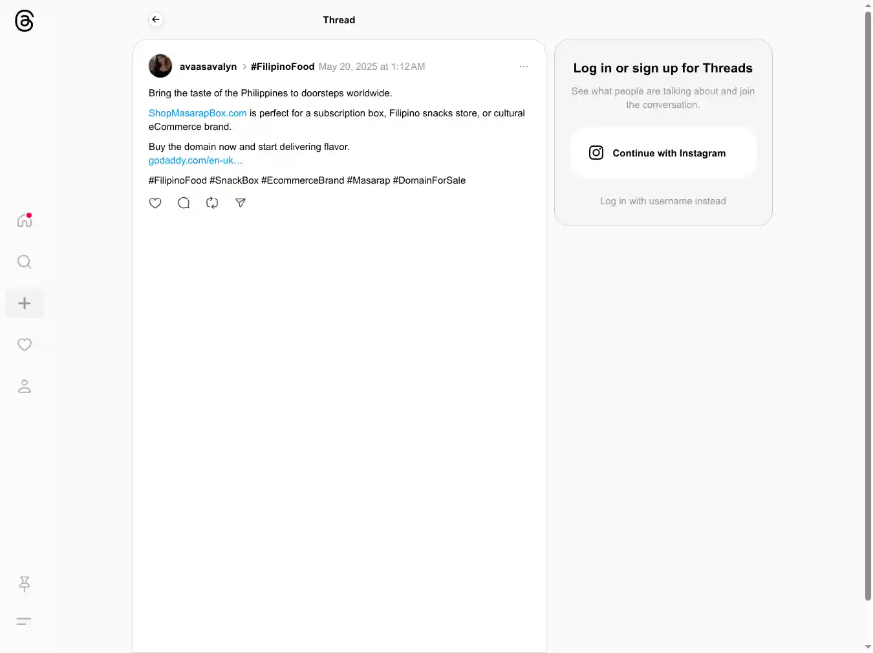This screenshot has height=653, width=873.
Task: Like the post with heart icon
Action: (x=155, y=203)
